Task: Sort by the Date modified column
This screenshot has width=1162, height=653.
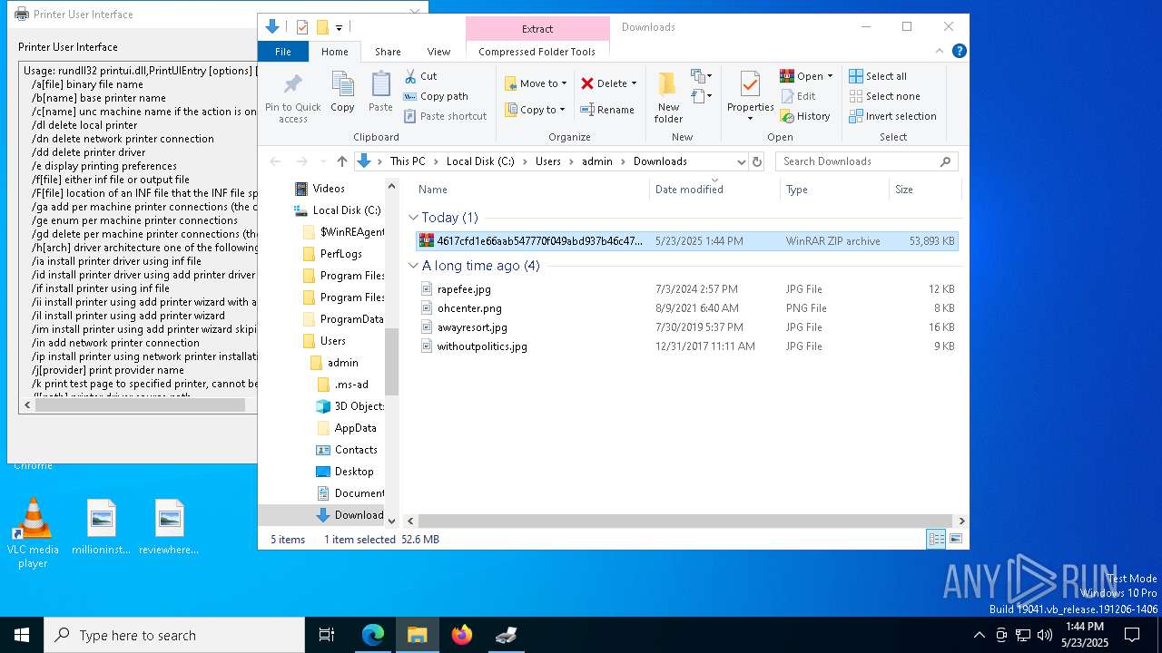Action: click(x=714, y=189)
